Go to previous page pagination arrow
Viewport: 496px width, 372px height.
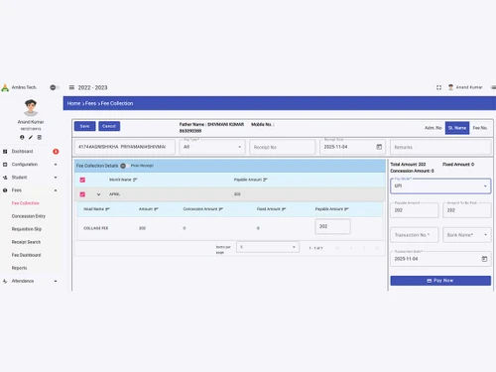point(351,248)
